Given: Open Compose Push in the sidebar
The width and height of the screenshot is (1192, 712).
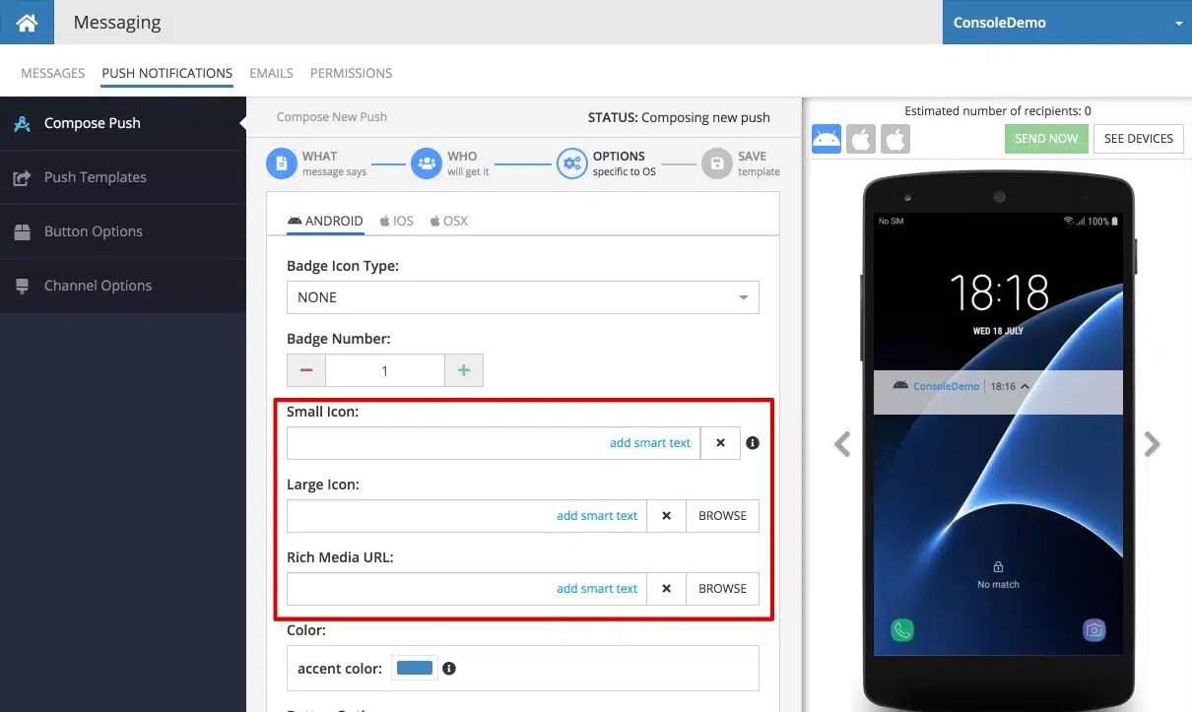Looking at the screenshot, I should (94, 123).
